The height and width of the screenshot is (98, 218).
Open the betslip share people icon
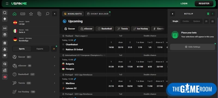click(206, 21)
